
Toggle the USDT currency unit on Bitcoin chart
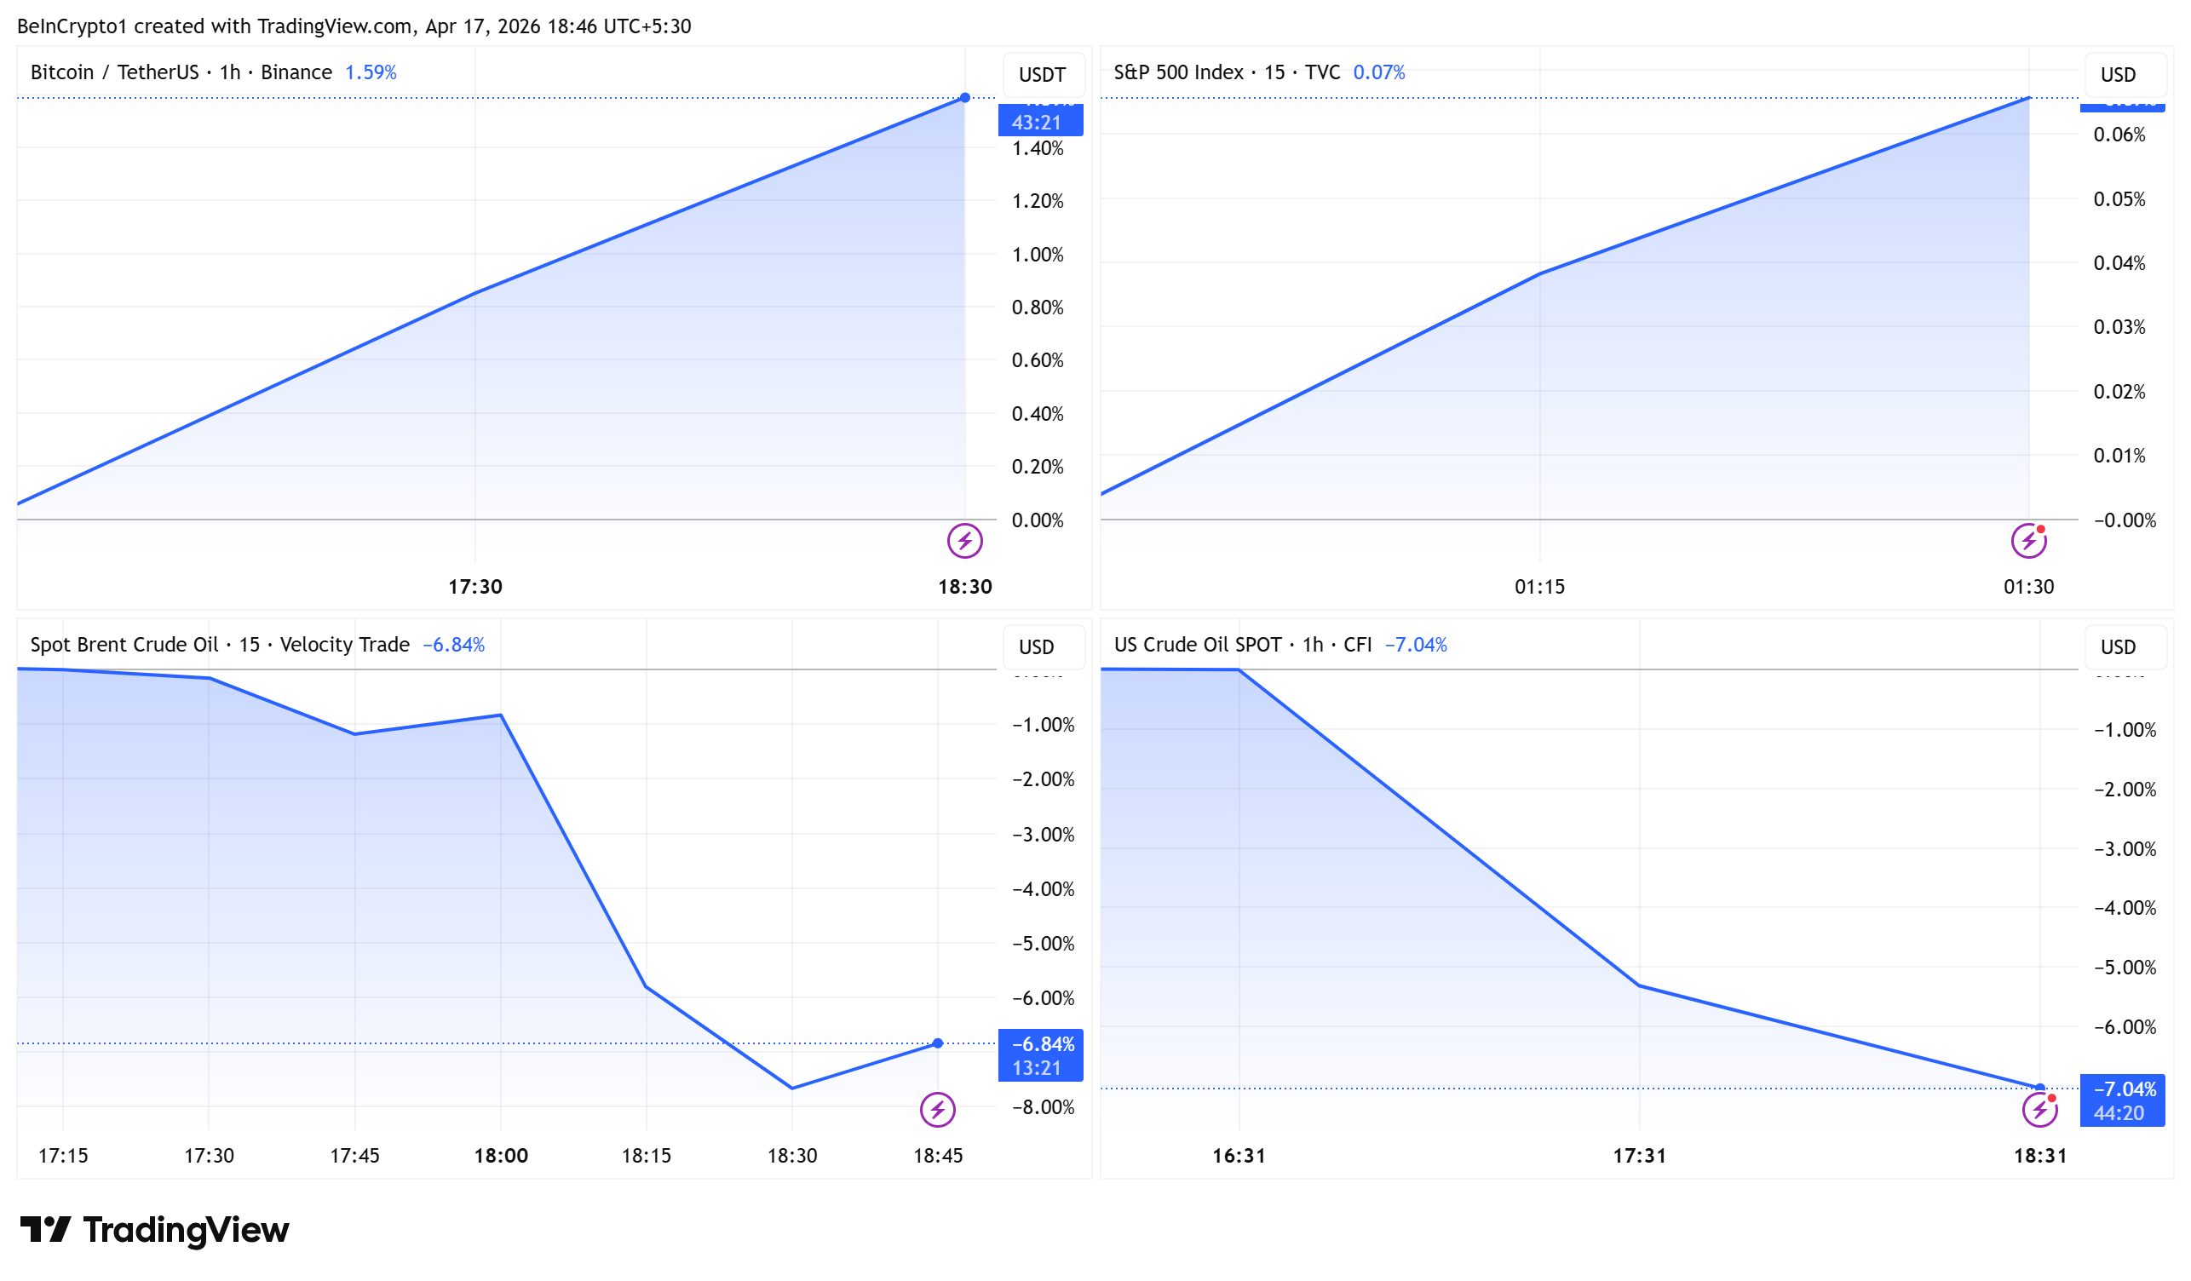(x=1042, y=75)
